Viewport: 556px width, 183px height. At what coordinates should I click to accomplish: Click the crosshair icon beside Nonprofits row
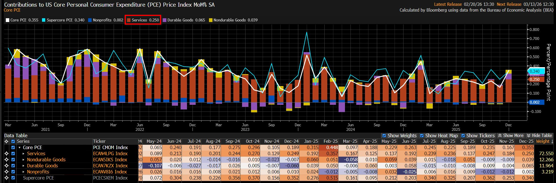coord(6,172)
